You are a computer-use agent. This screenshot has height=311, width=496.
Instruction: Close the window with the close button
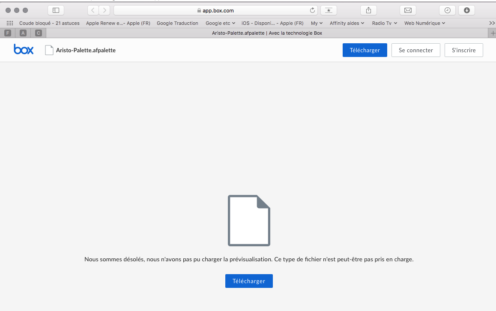click(8, 10)
